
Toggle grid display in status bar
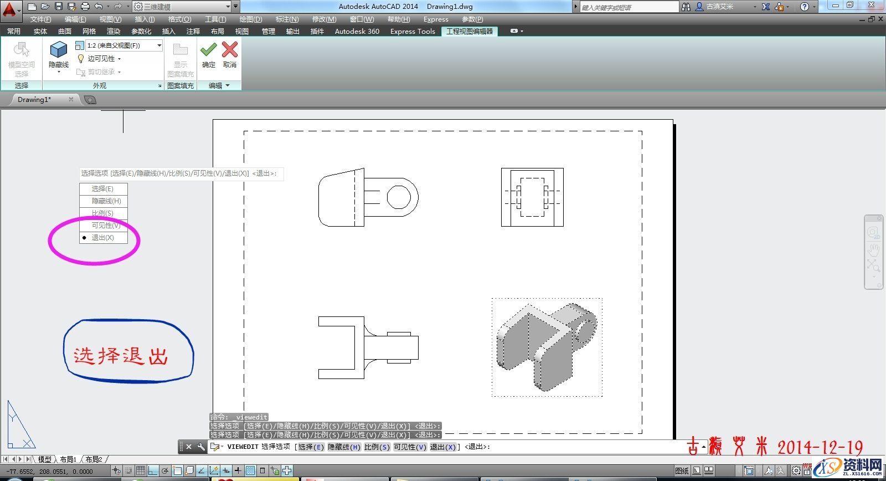[x=141, y=470]
